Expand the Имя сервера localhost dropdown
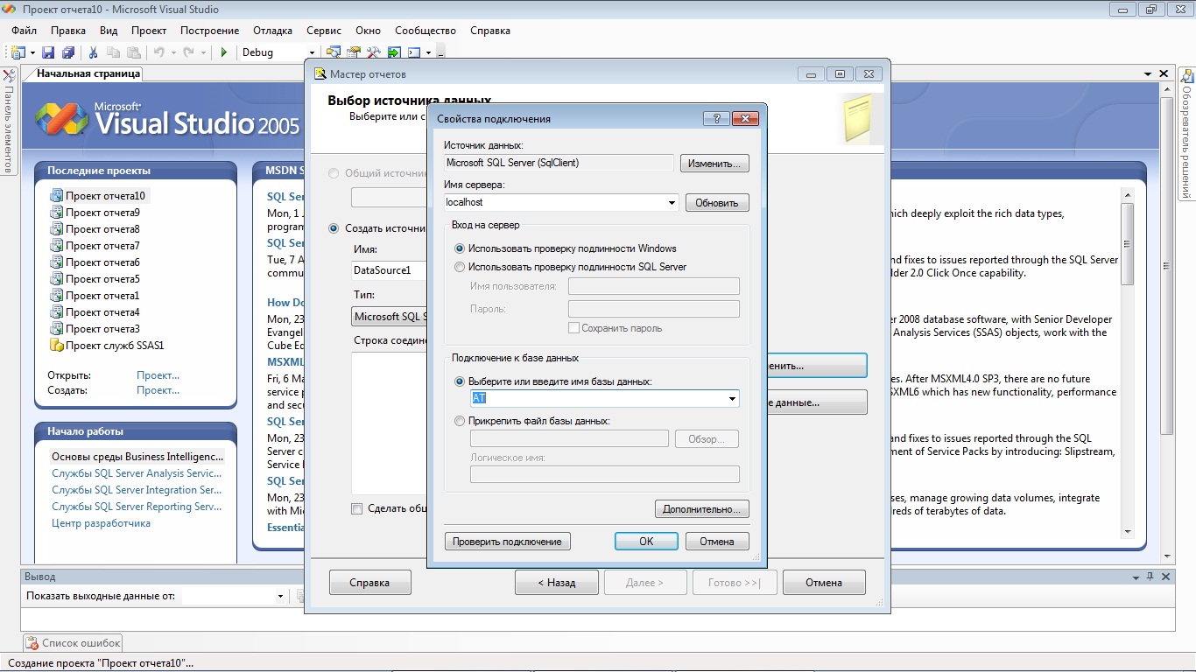Image resolution: width=1196 pixels, height=672 pixels. pos(672,203)
